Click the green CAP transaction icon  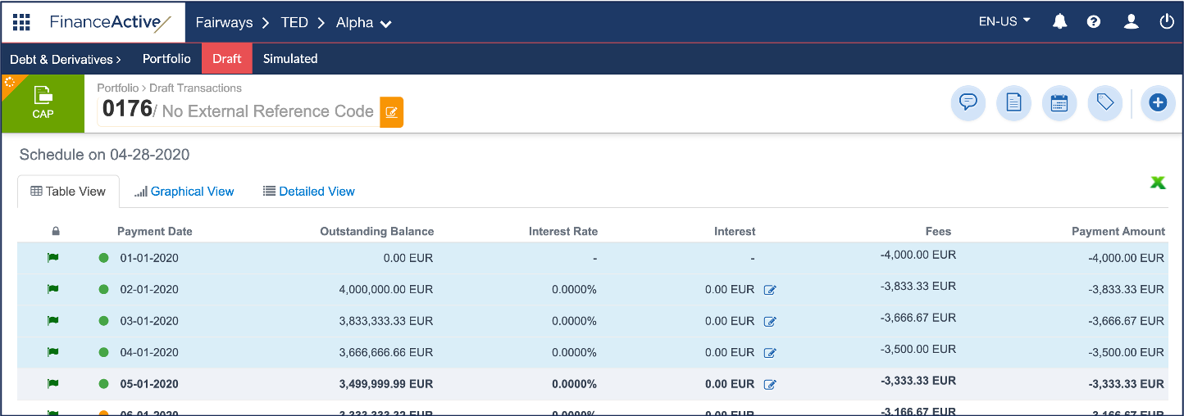[43, 103]
